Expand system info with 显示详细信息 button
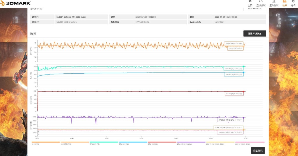The width and height of the screenshot is (298, 156). [x=254, y=8]
